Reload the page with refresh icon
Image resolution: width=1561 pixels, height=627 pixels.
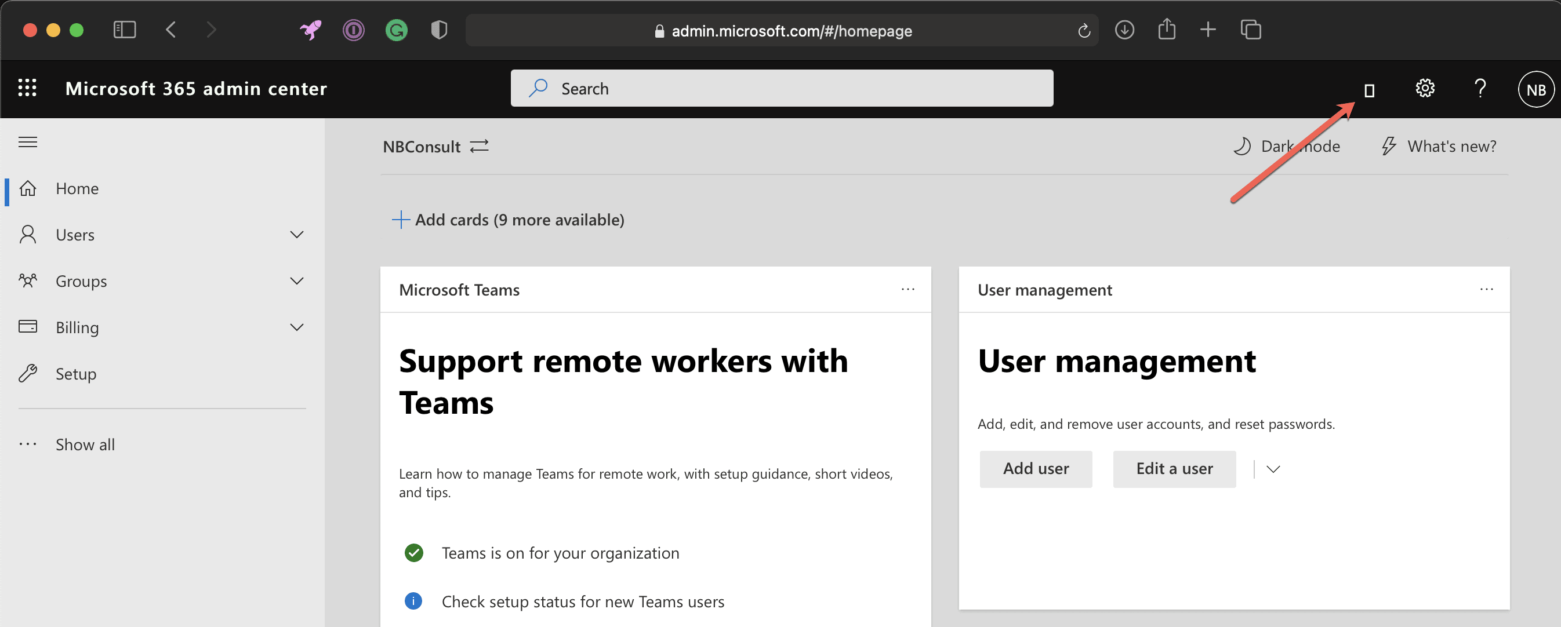pyautogui.click(x=1084, y=30)
